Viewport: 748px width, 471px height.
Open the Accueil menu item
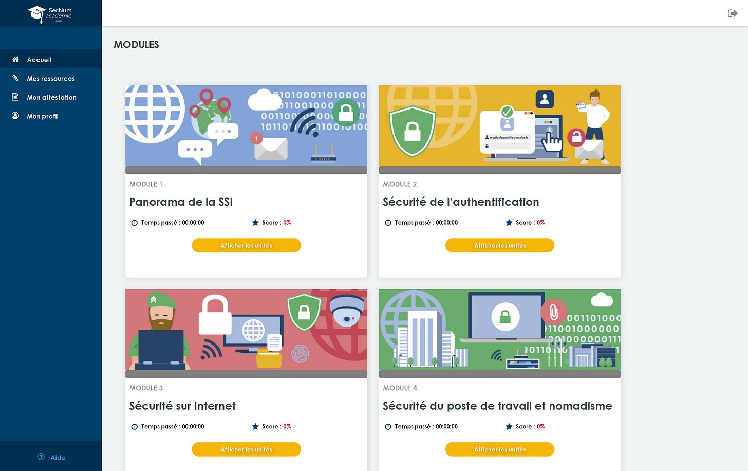click(x=39, y=60)
